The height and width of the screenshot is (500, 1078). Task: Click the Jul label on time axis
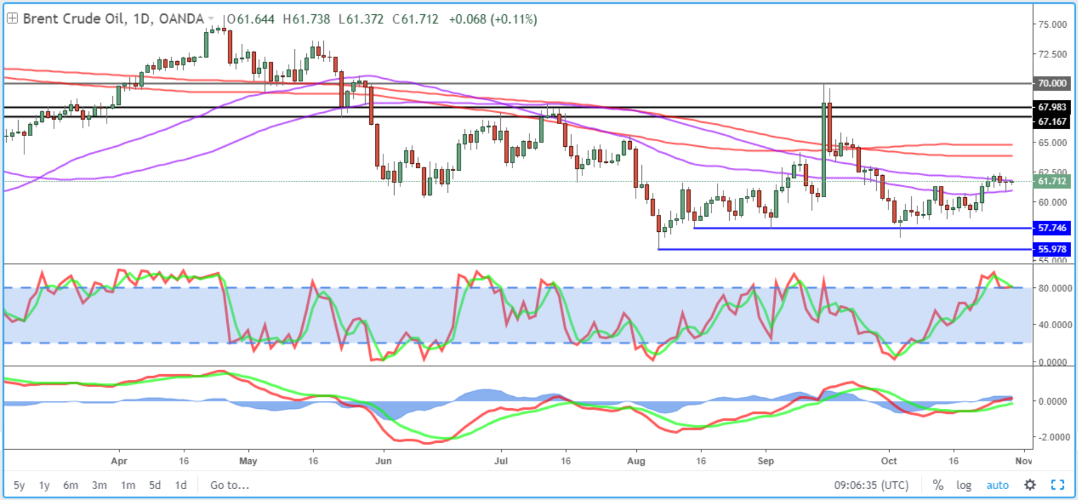(500, 461)
